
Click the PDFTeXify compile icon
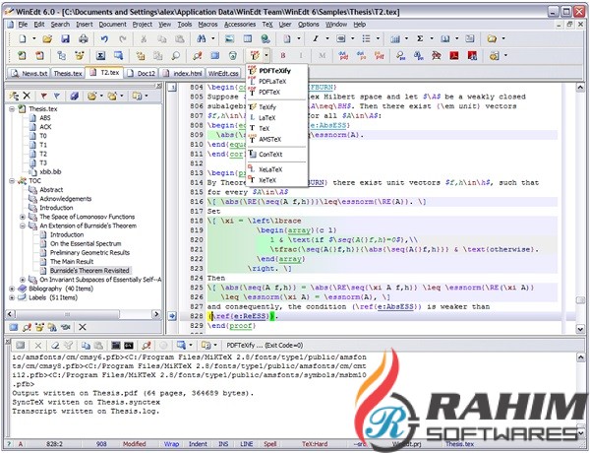click(255, 56)
